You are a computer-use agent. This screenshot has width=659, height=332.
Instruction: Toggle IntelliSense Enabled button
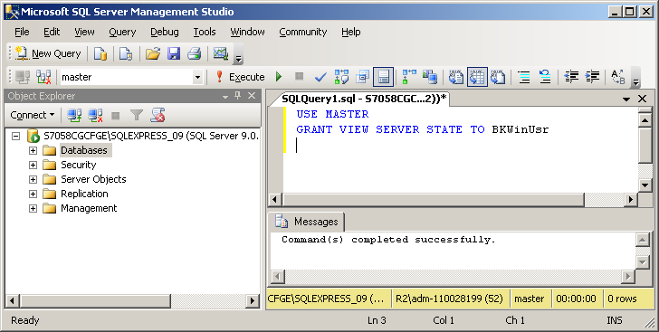383,77
